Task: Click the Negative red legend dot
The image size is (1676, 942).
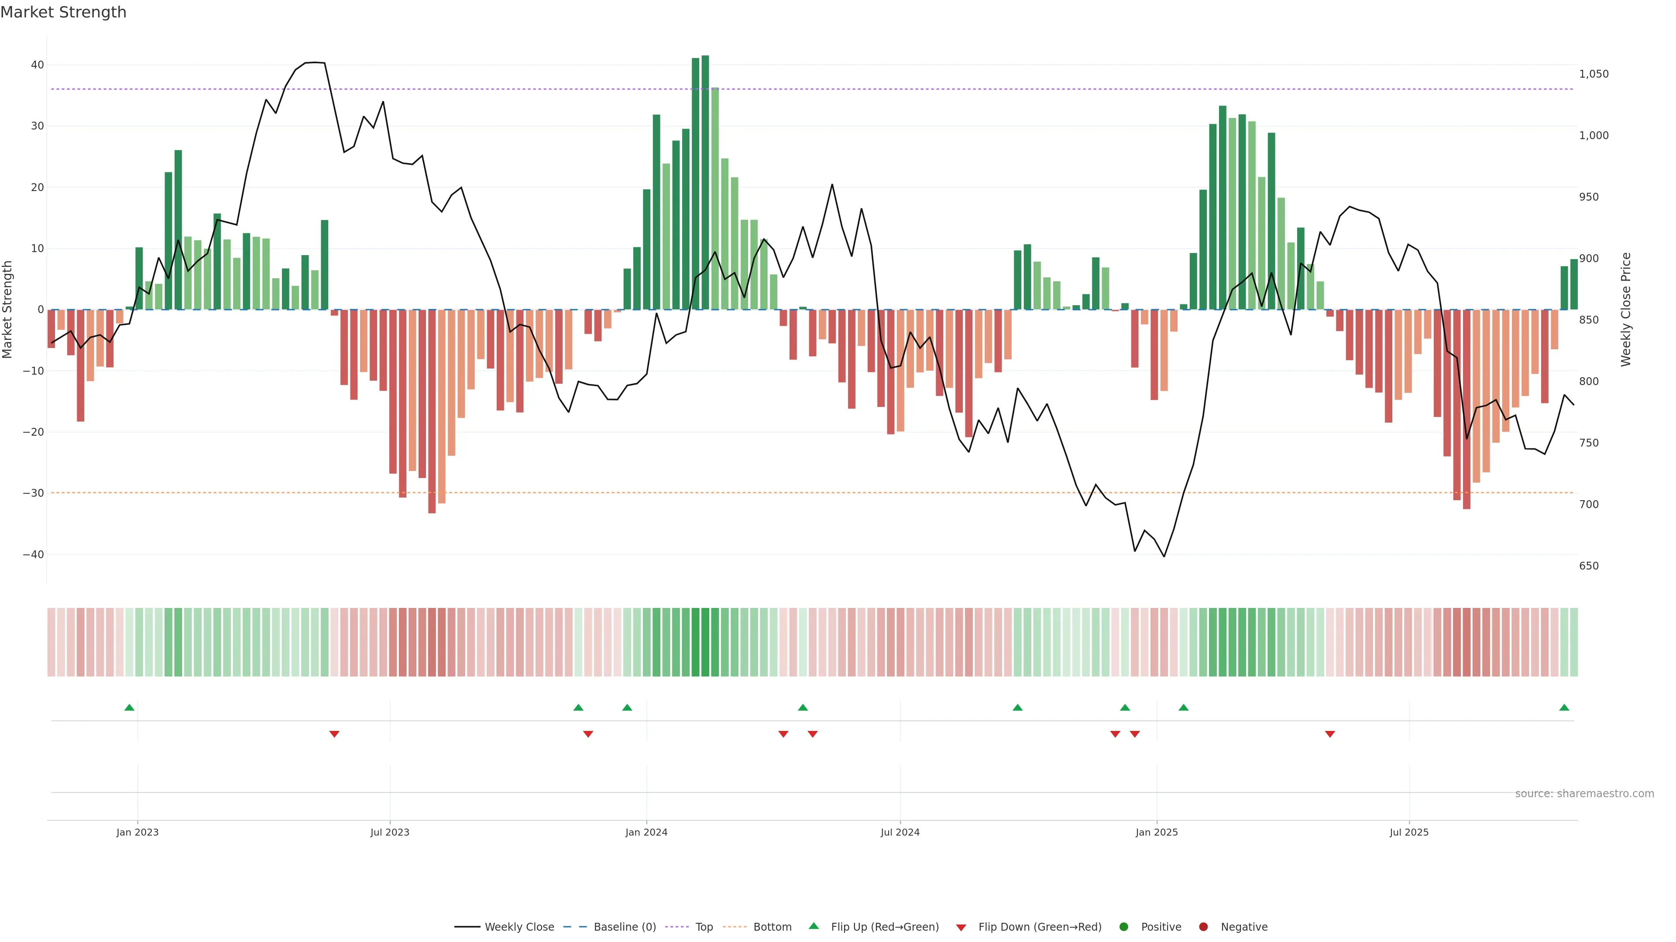Action: pyautogui.click(x=1203, y=927)
